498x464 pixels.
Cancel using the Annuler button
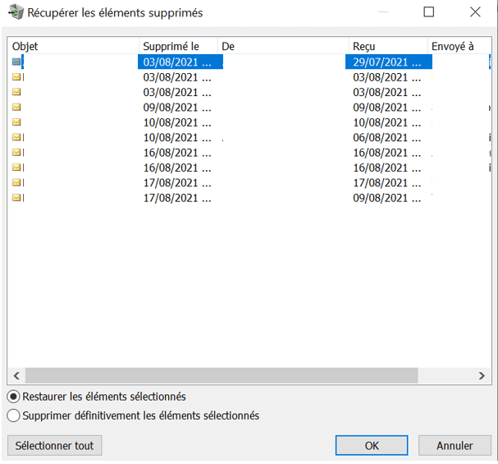tap(455, 446)
